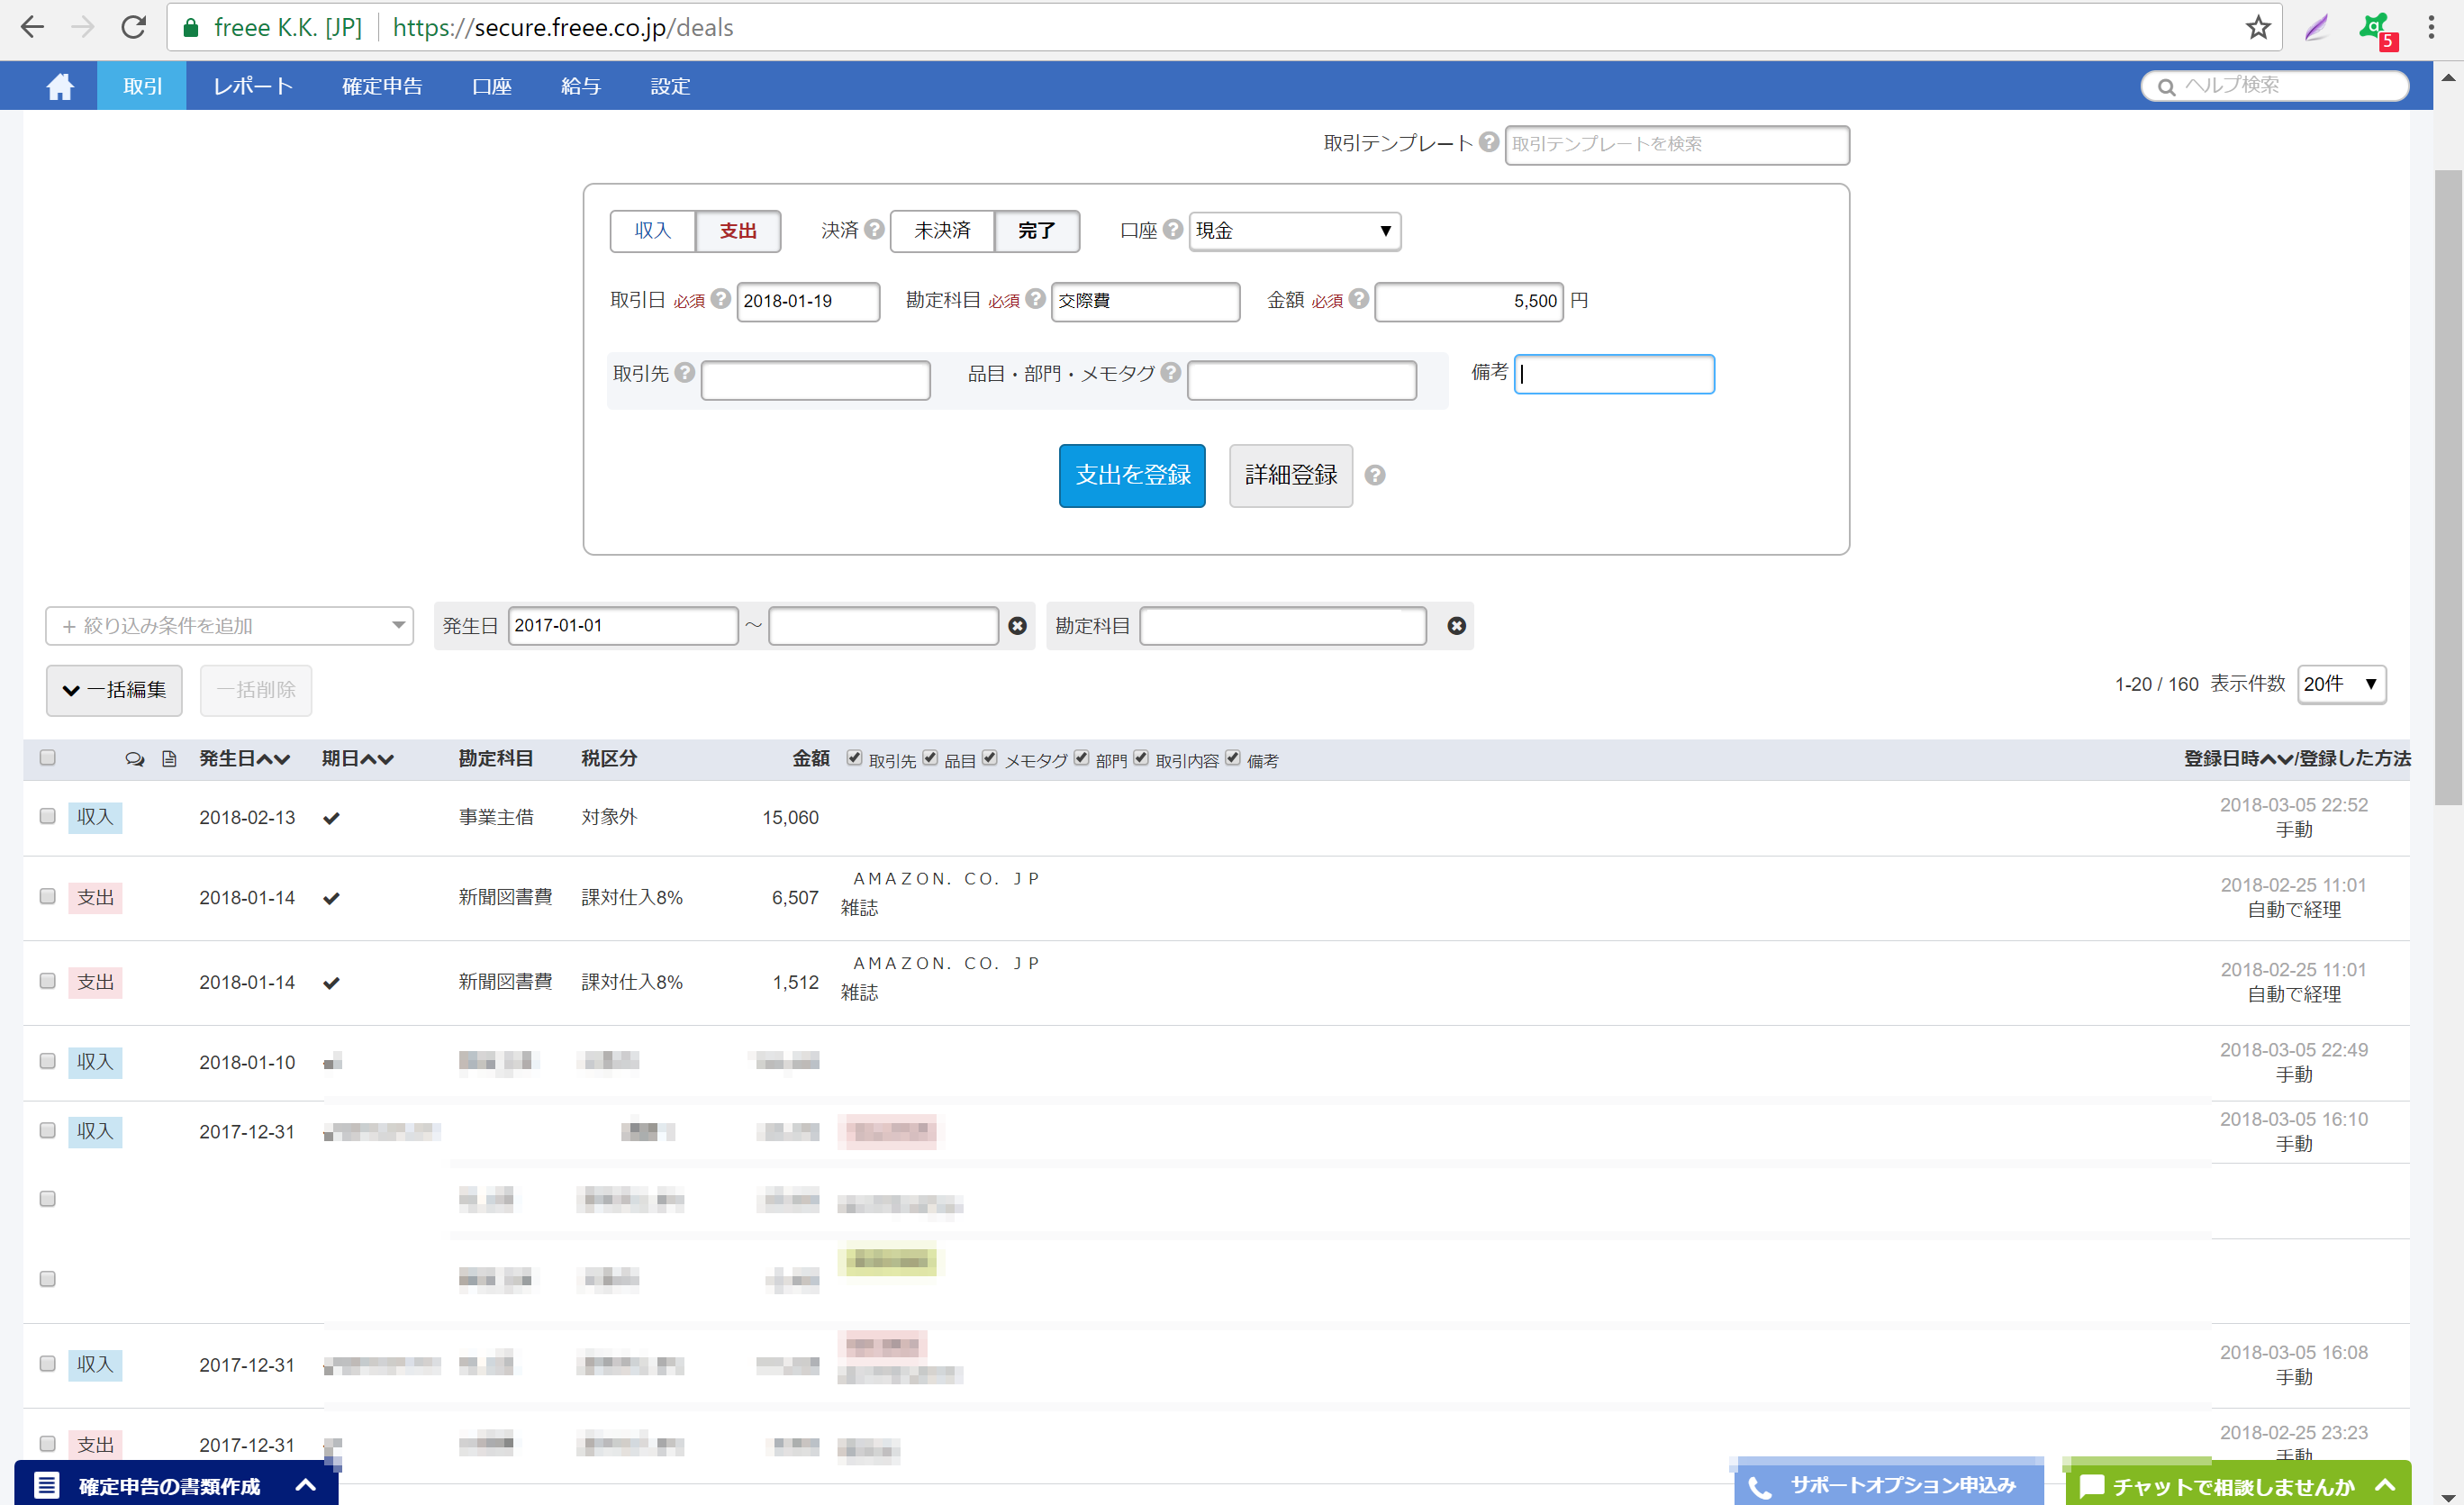
Task: Check the row dated 2018-01-10
Action: click(x=47, y=1061)
